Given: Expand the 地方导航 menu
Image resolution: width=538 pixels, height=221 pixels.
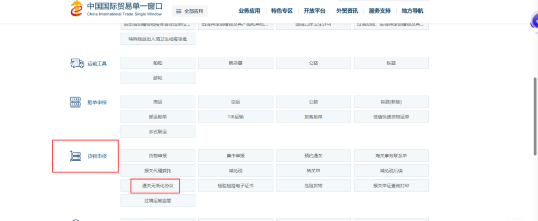Looking at the screenshot, I should pyautogui.click(x=412, y=11).
